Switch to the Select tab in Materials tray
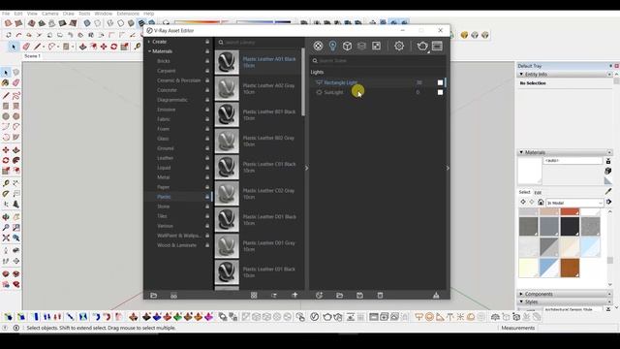This screenshot has height=349, width=620. click(x=524, y=192)
